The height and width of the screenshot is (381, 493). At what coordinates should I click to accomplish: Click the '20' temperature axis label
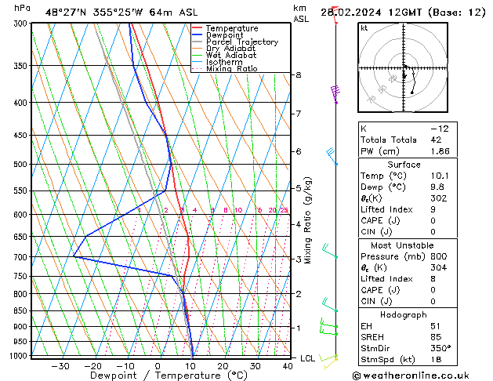[223, 367]
